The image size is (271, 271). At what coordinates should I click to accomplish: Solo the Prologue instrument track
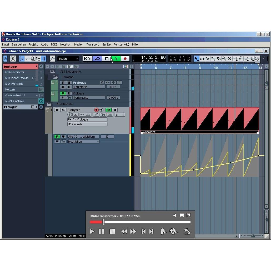(69, 83)
